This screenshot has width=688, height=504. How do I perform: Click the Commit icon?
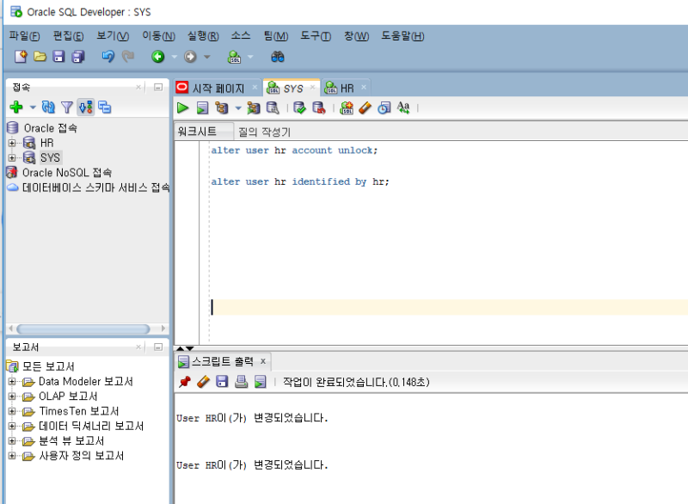[299, 108]
